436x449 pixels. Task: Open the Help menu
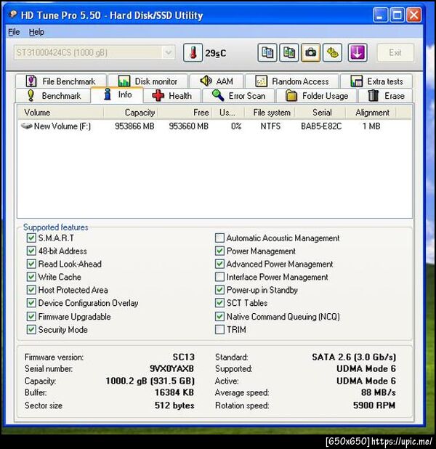(36, 32)
